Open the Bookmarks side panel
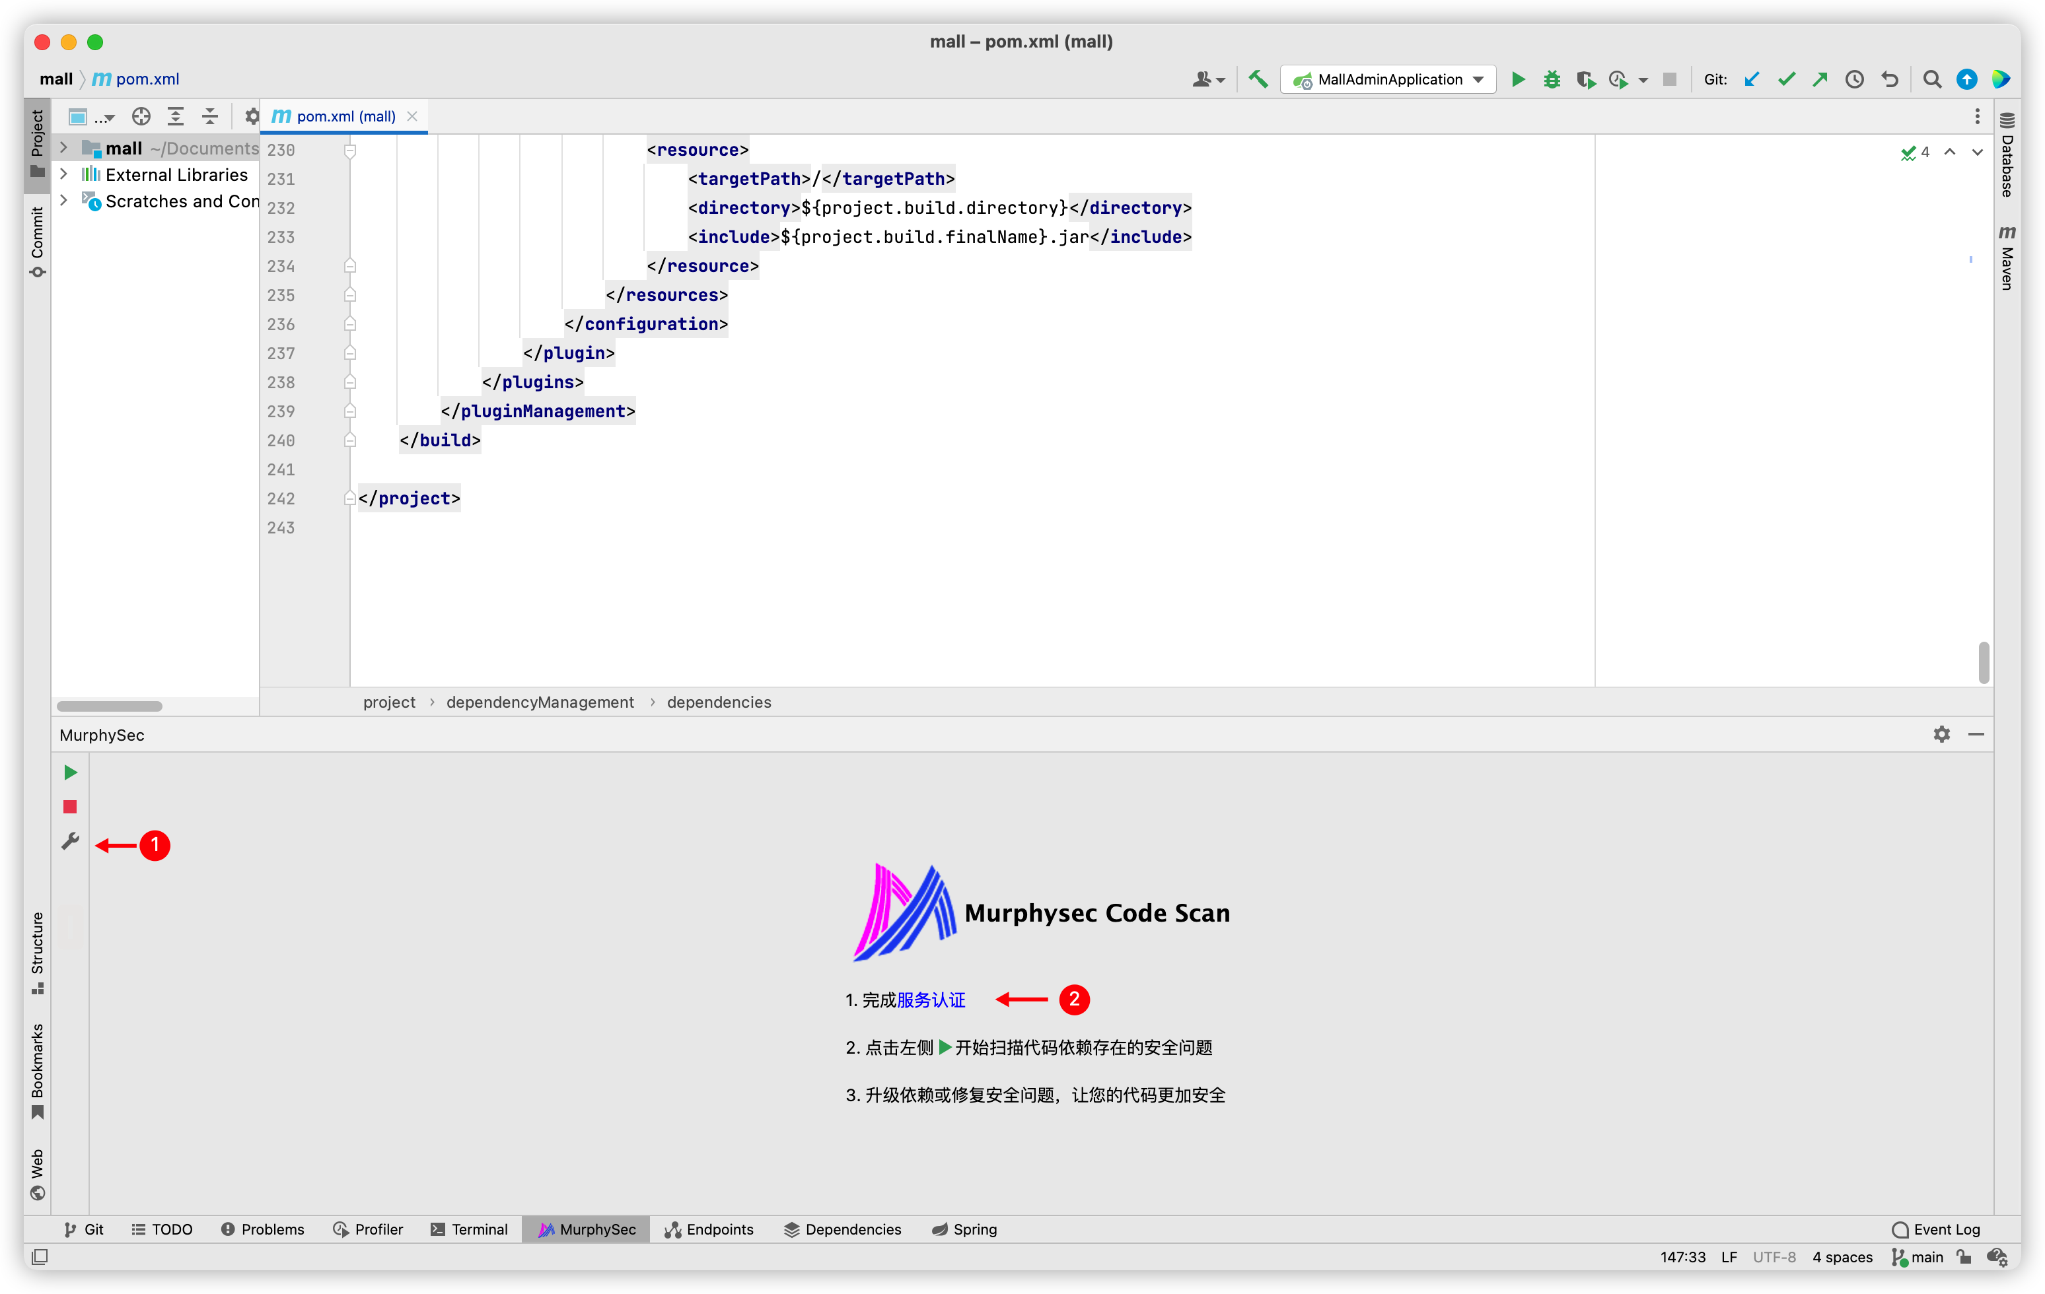Screen dimensions: 2045x1294 pos(38,1071)
